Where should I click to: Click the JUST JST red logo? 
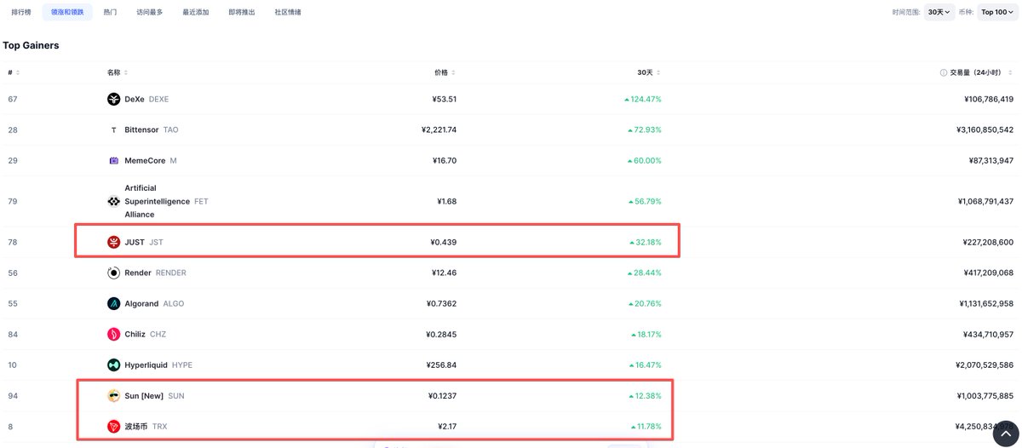[113, 243]
